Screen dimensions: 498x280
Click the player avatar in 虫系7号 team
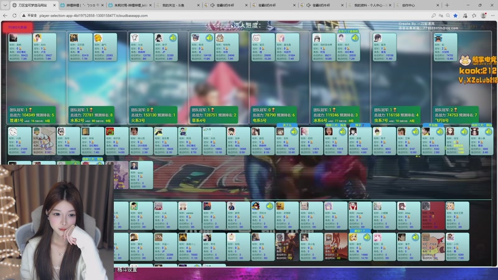coord(378,38)
